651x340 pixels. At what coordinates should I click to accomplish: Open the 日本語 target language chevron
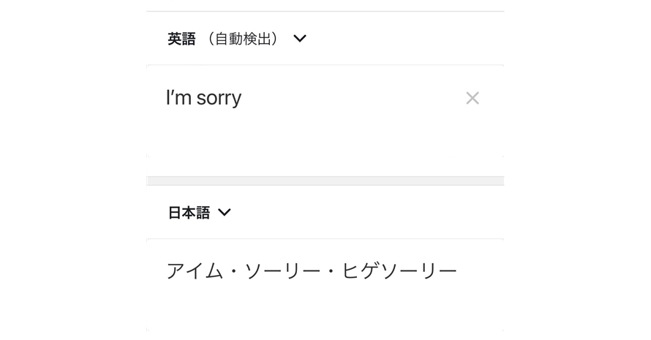225,213
